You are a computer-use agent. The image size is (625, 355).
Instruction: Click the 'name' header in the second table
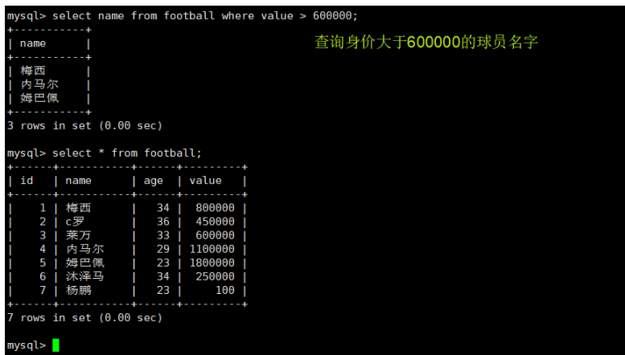(78, 181)
